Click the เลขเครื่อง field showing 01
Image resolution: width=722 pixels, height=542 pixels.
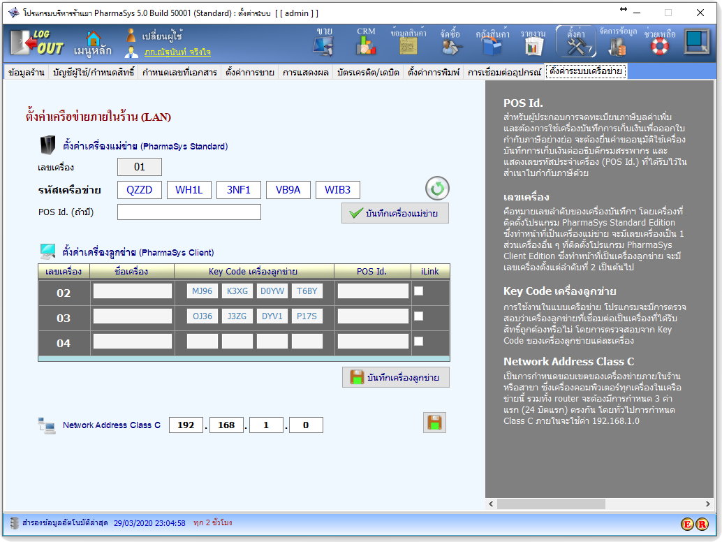[x=140, y=167]
